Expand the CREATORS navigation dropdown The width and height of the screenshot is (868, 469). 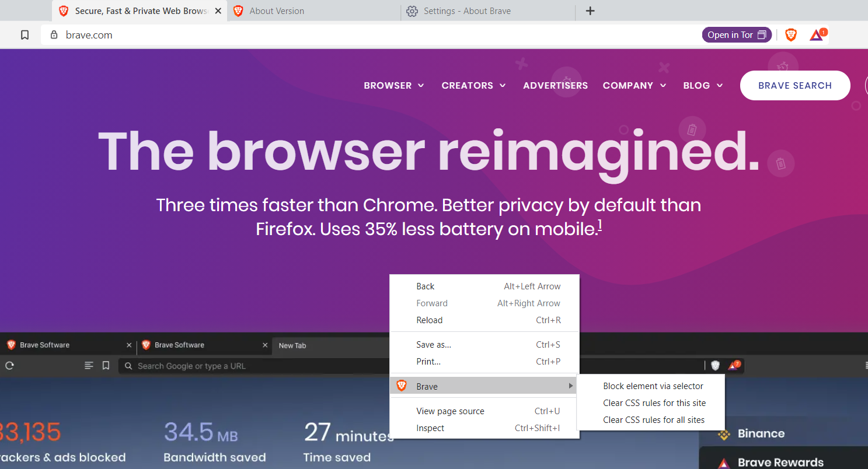click(x=474, y=85)
